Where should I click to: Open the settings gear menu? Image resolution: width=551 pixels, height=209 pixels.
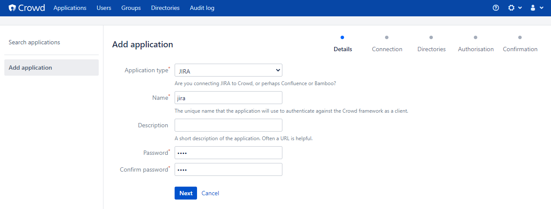515,8
